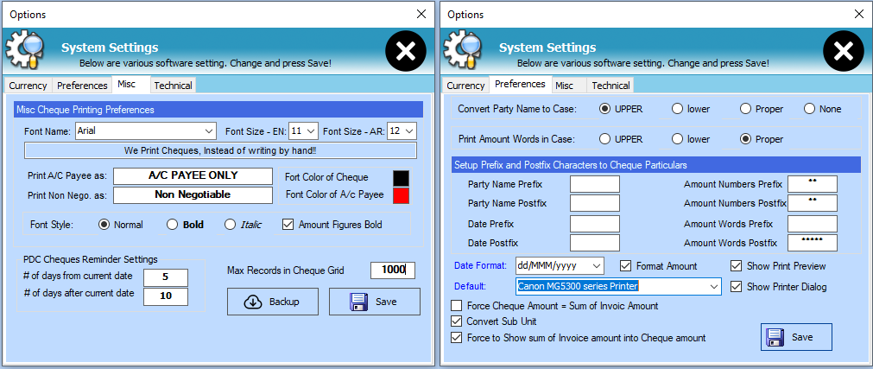Pick Font Color of A/c Payee red swatch
The height and width of the screenshot is (369, 873).
[401, 195]
